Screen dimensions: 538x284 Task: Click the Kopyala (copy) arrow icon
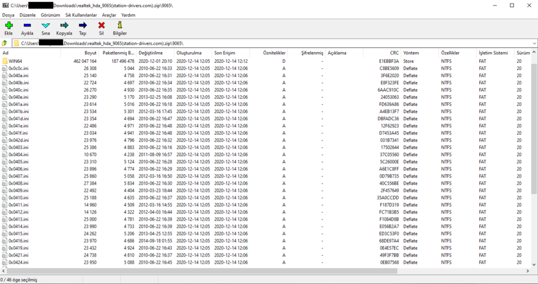[x=64, y=25]
